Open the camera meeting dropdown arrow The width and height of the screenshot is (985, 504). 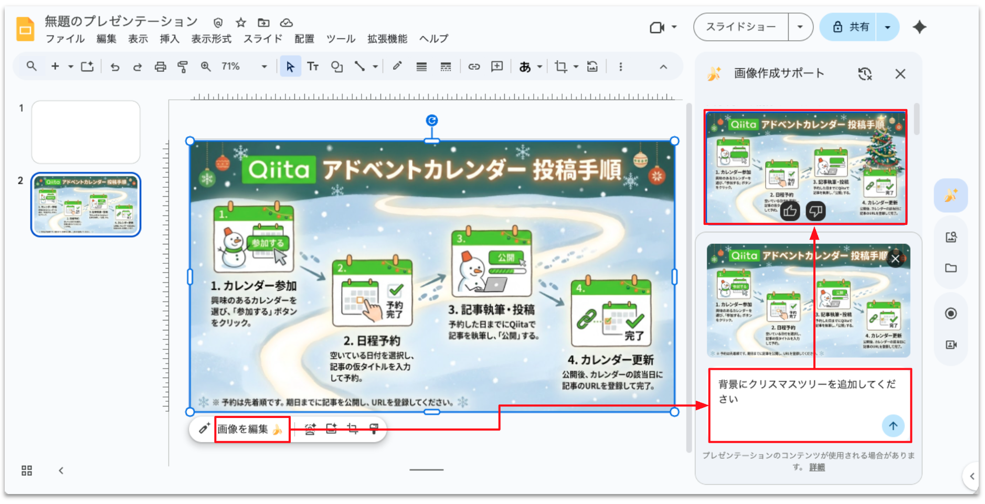674,27
